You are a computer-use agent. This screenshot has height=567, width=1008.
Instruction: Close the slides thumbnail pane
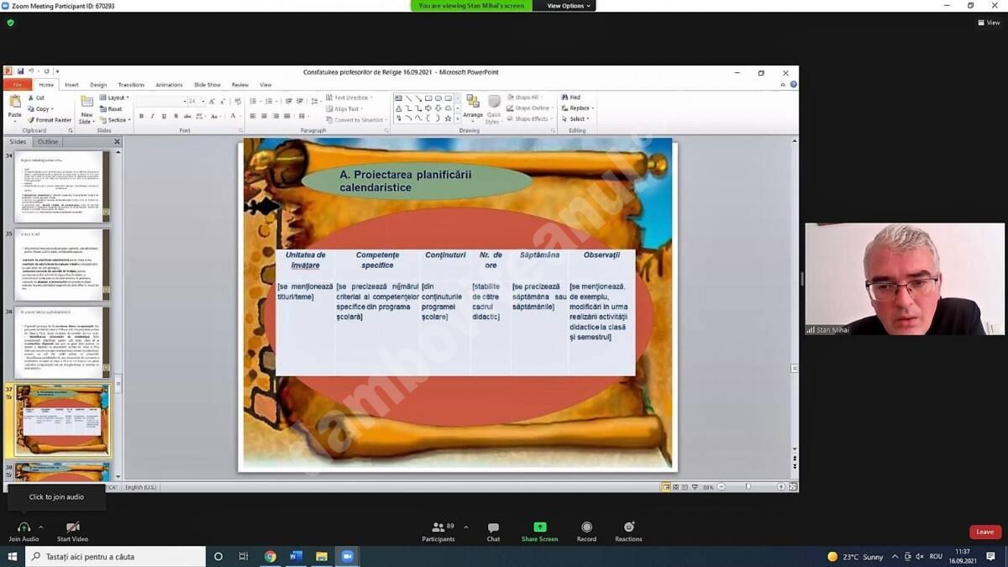coord(117,142)
